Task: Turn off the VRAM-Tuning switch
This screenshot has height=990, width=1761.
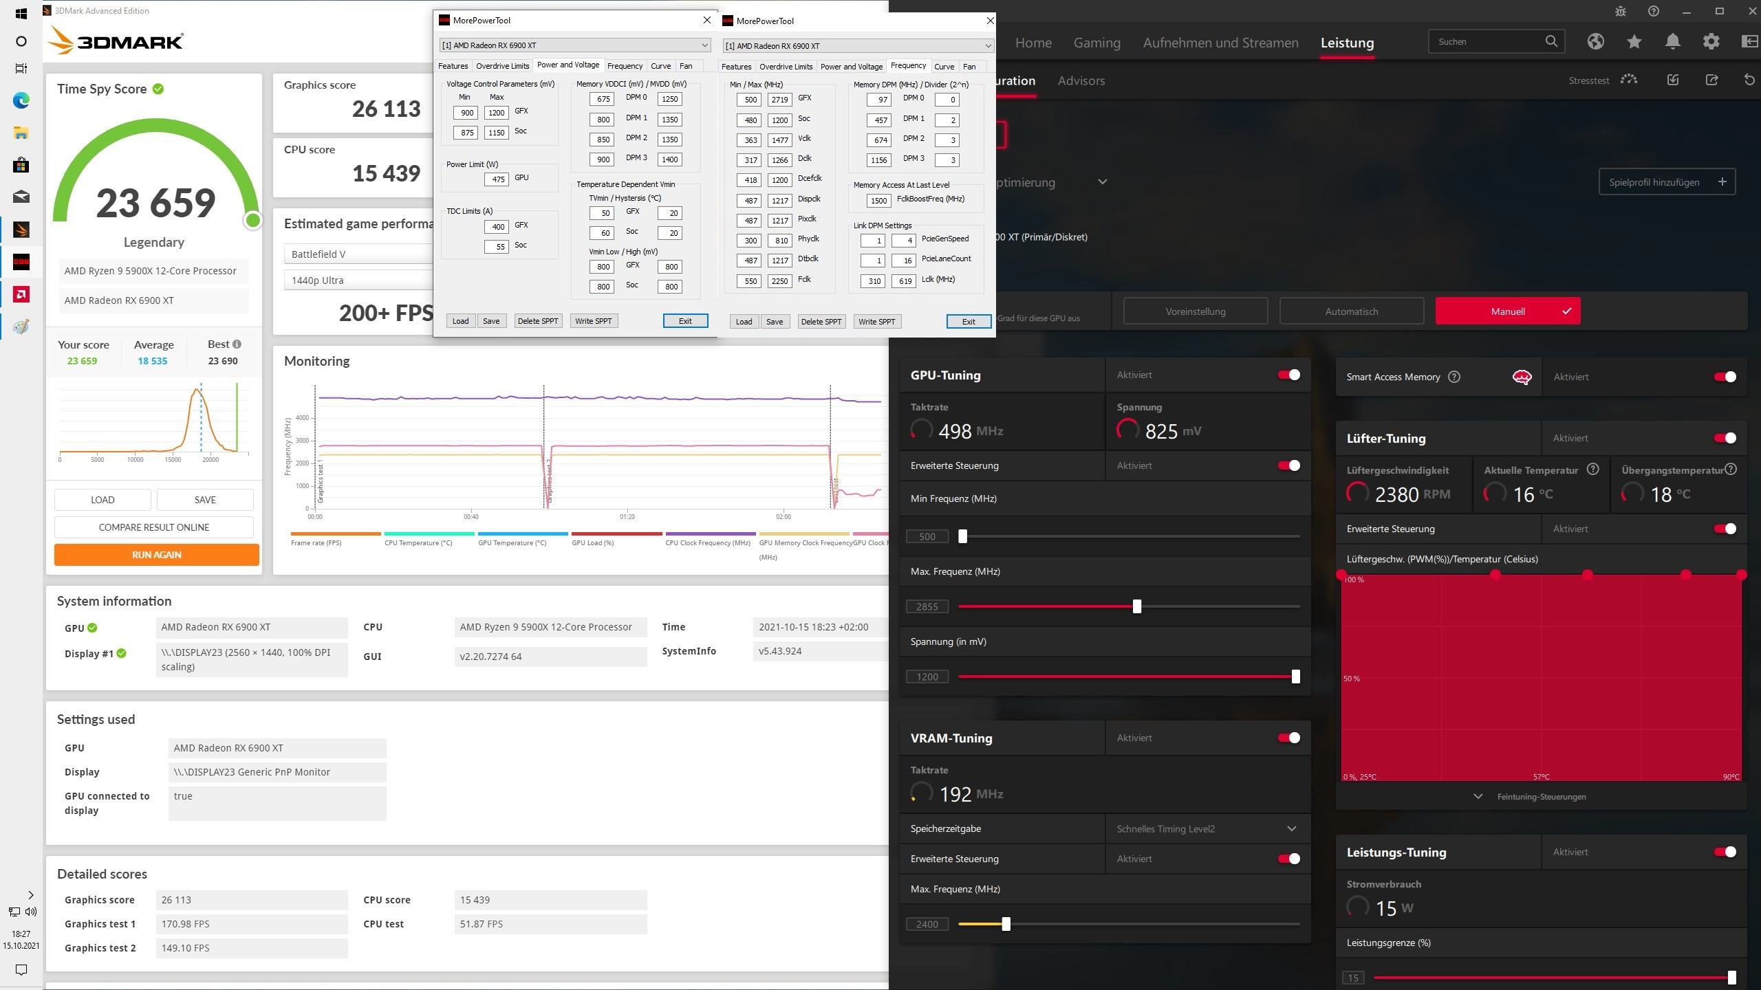Action: click(x=1288, y=738)
